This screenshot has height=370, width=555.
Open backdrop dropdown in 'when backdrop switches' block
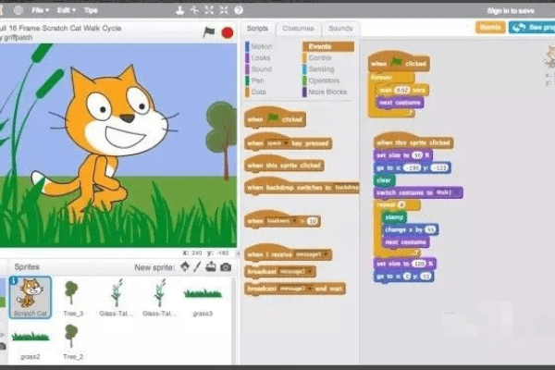pyautogui.click(x=347, y=187)
